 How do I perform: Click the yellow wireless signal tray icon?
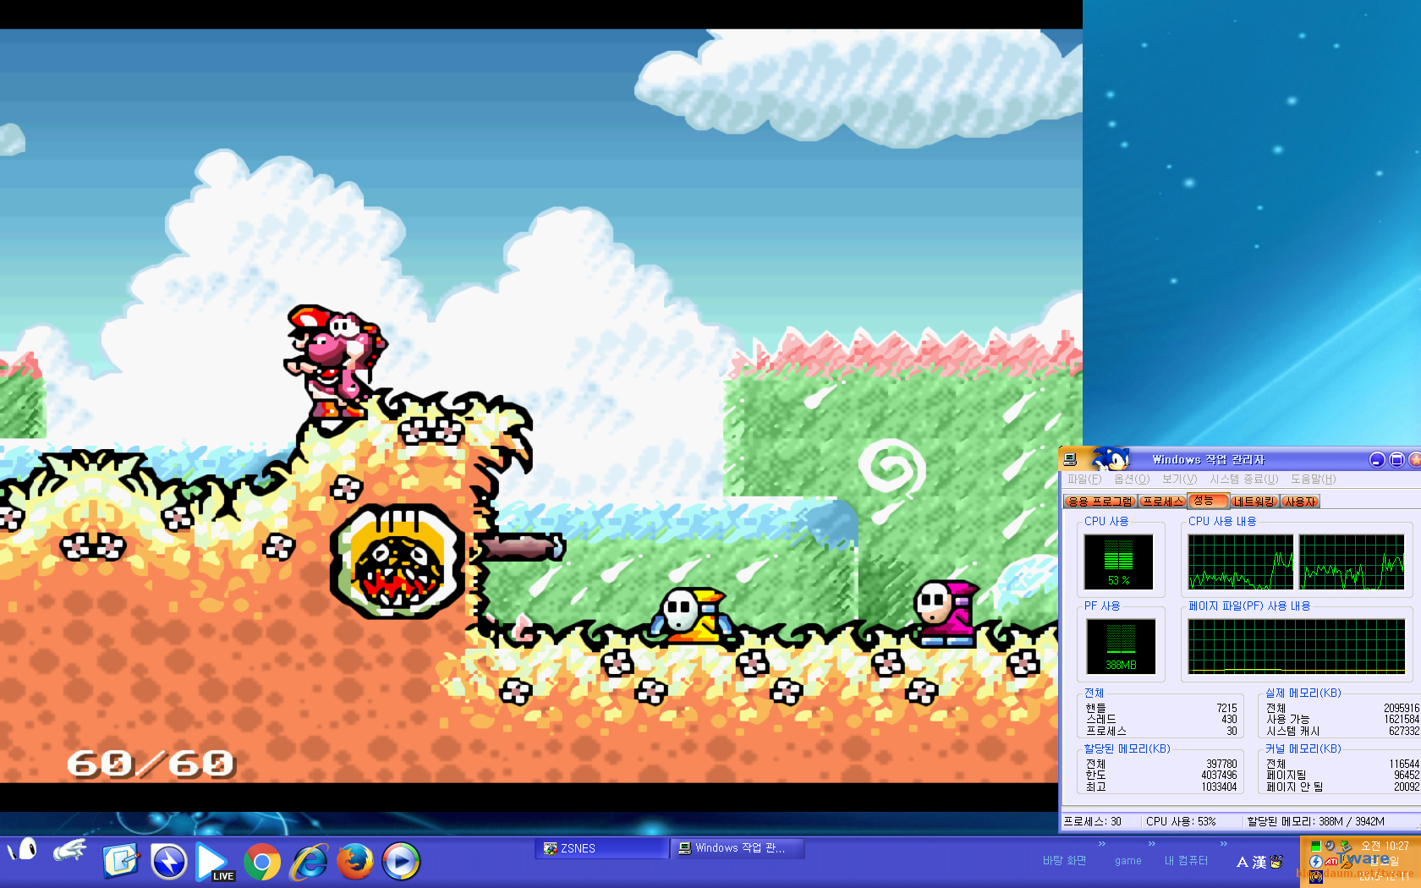(1316, 877)
